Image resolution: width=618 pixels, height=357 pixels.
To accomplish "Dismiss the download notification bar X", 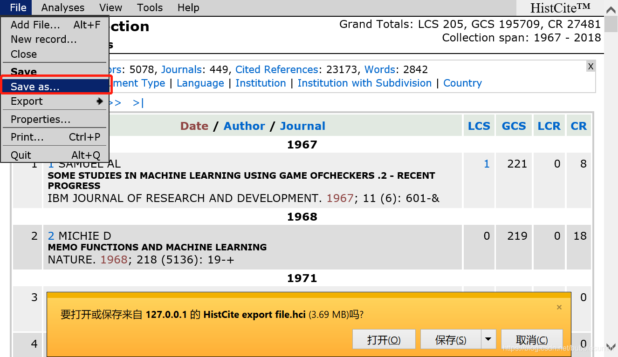I will click(559, 307).
